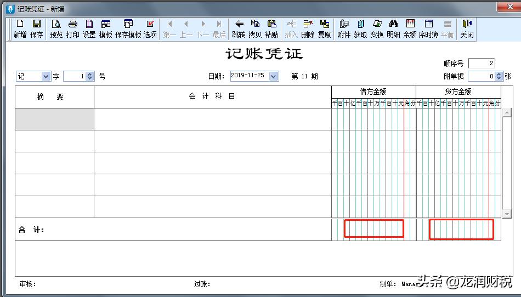Open 预览 print preview
The width and height of the screenshot is (521, 297).
tap(56, 28)
